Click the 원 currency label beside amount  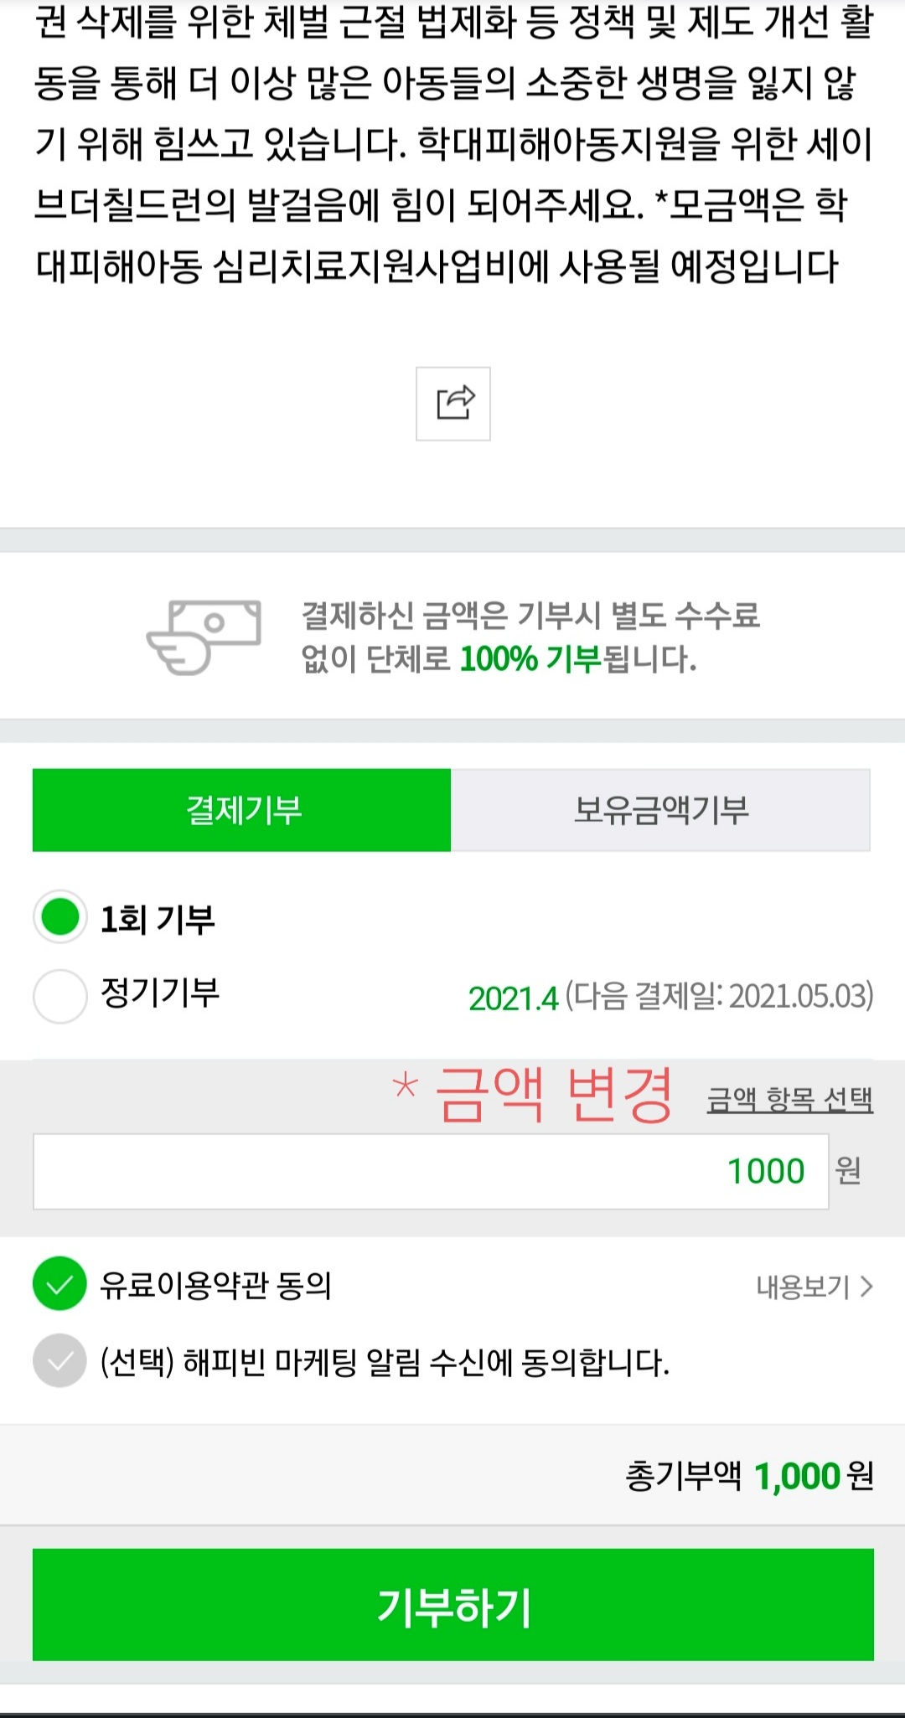click(x=848, y=1169)
